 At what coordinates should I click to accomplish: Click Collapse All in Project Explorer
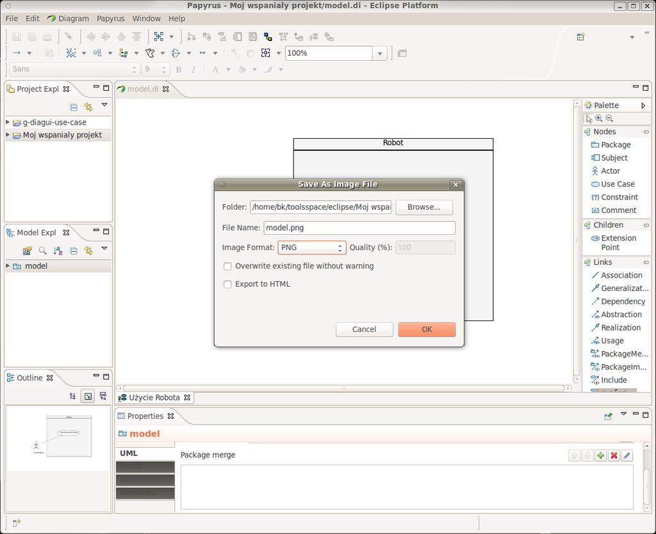74,107
